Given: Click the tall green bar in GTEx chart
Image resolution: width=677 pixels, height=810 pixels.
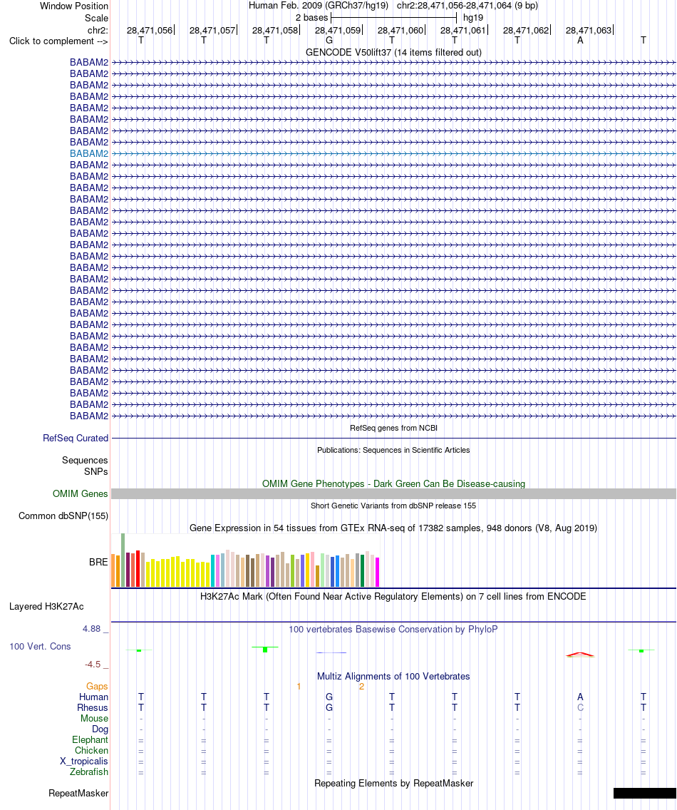Looking at the screenshot, I should click(x=123, y=560).
